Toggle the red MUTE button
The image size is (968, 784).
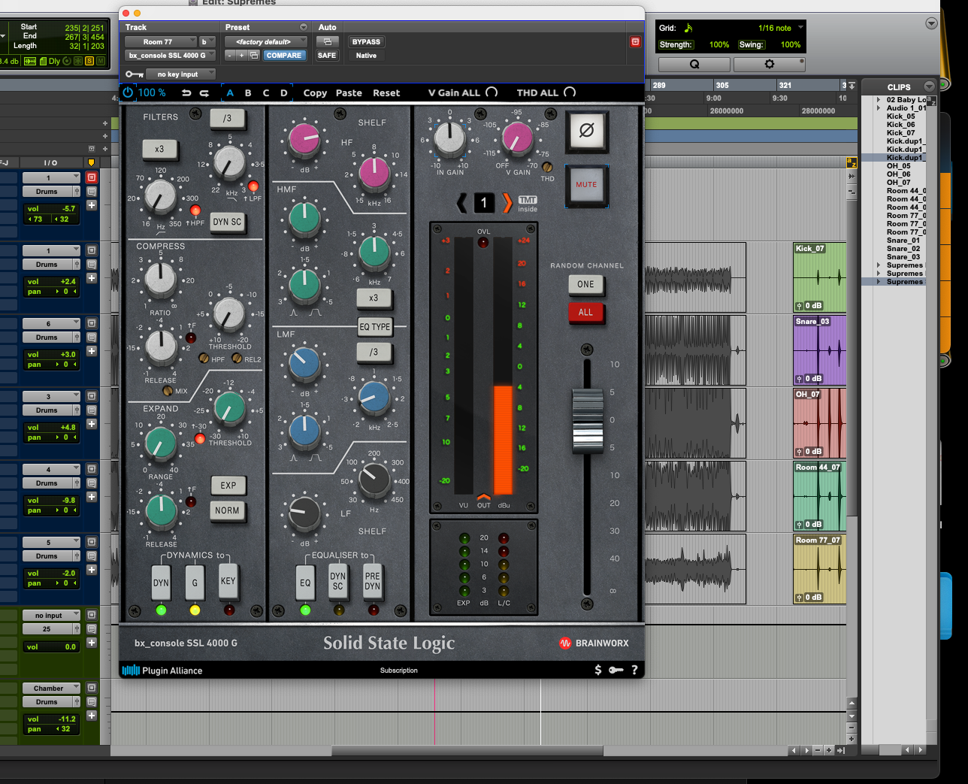(x=586, y=185)
